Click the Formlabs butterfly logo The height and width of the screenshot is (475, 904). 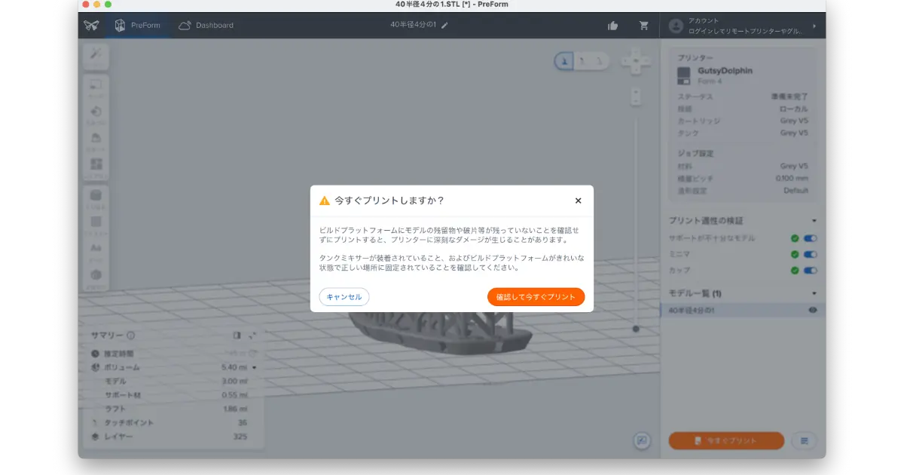click(x=91, y=26)
